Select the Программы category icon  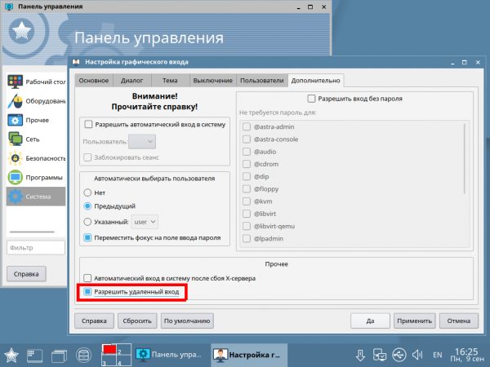(x=14, y=177)
